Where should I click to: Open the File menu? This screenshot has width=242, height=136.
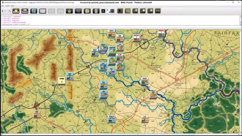click(x=3, y=6)
